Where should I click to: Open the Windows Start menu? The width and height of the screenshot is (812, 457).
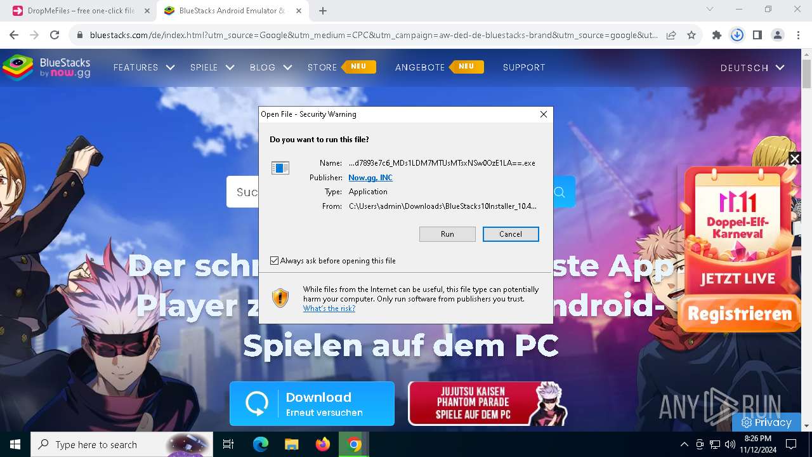(15, 444)
